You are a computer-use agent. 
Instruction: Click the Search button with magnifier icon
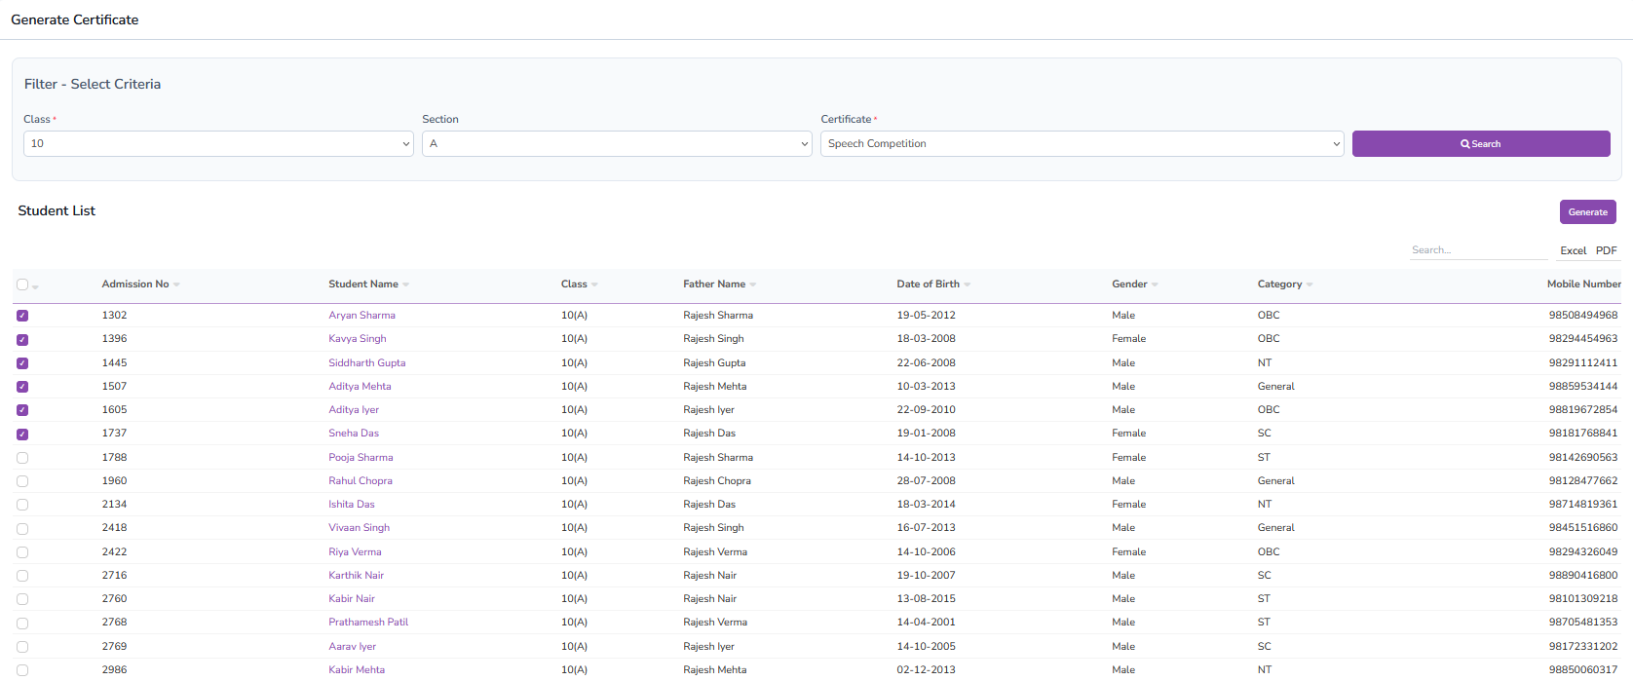pos(1480,143)
